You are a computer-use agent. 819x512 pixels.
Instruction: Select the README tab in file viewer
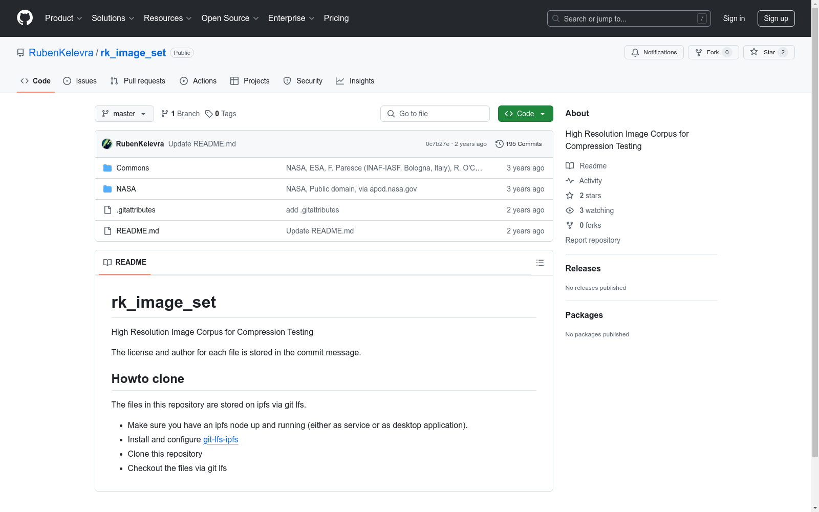(x=125, y=262)
